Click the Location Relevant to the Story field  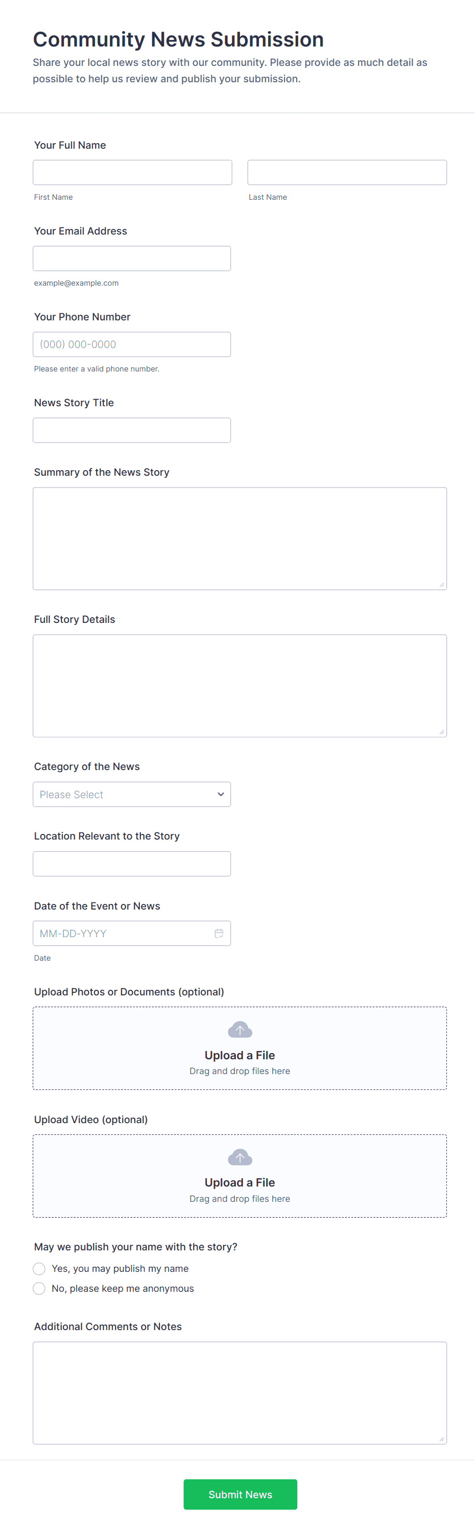click(131, 864)
